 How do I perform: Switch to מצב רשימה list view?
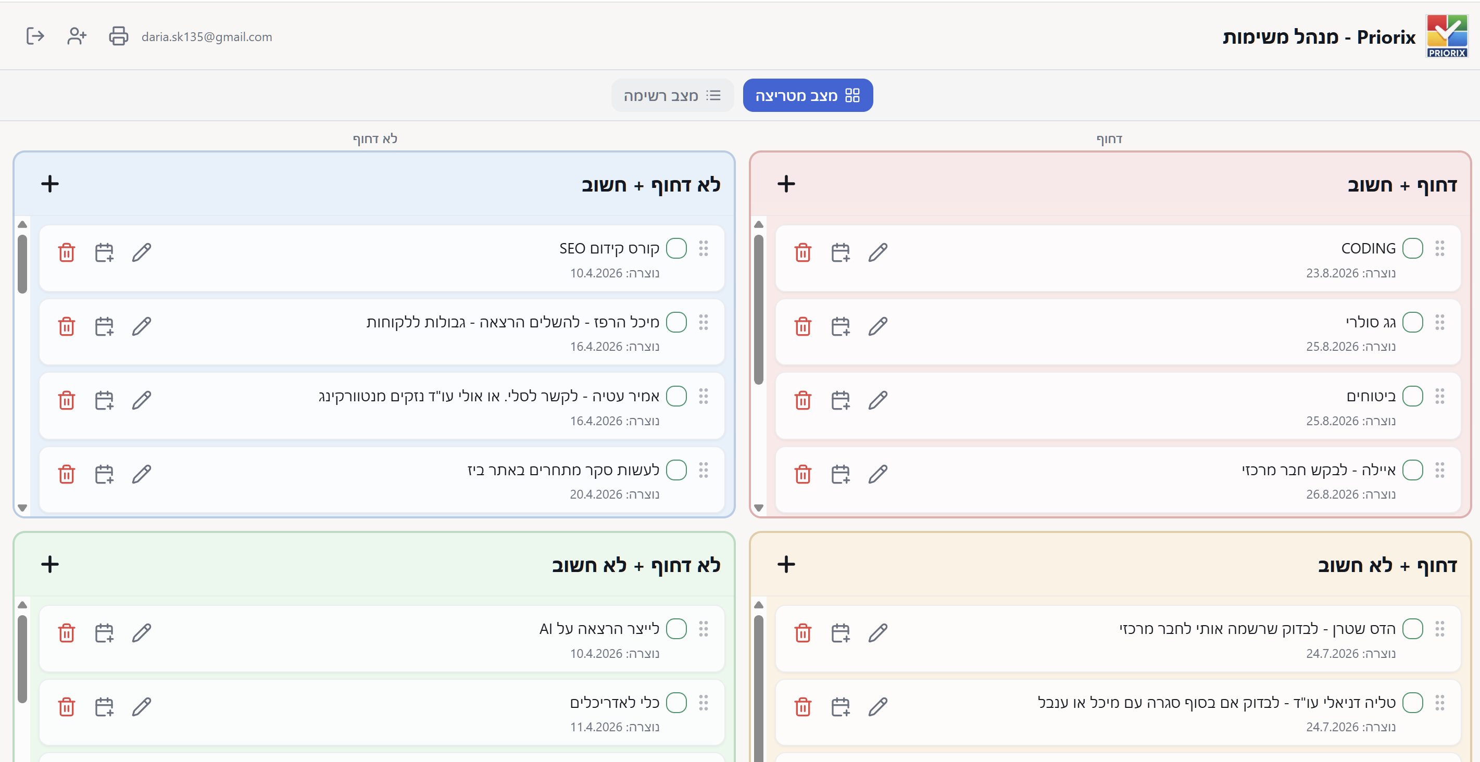click(672, 95)
